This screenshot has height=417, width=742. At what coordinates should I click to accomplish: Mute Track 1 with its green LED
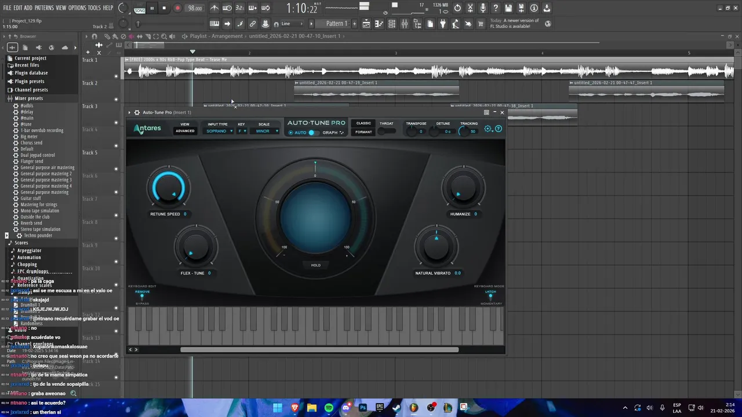coord(116,76)
